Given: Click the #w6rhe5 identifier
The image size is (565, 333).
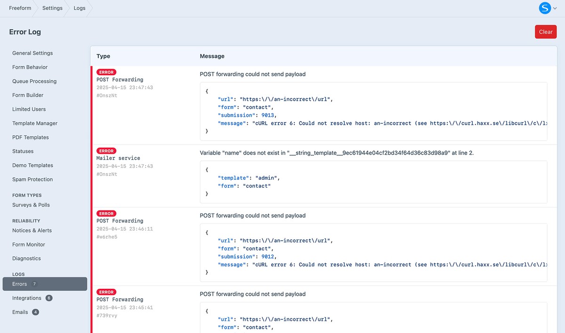Looking at the screenshot, I should tap(107, 237).
